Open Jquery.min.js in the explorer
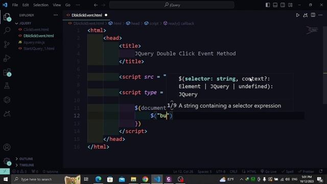This screenshot has height=184, width=327. point(34,42)
